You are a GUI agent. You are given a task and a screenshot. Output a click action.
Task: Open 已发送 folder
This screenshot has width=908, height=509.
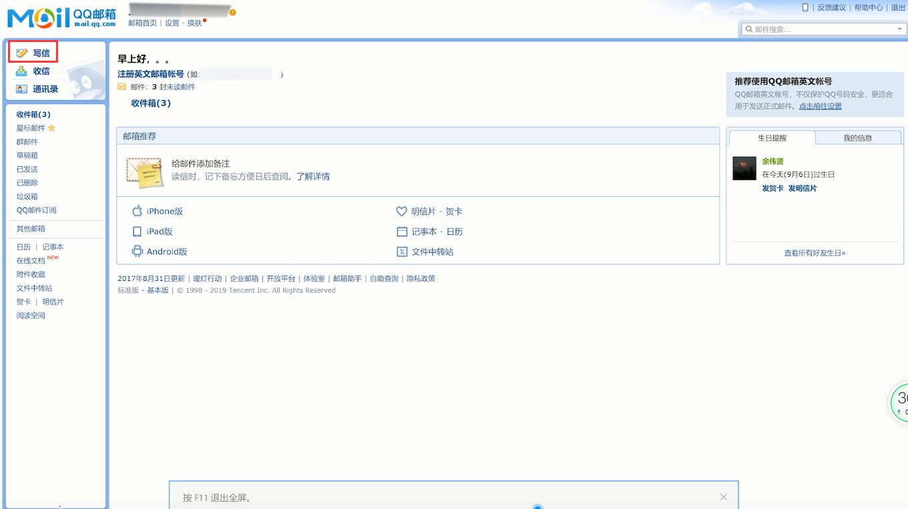pos(27,169)
